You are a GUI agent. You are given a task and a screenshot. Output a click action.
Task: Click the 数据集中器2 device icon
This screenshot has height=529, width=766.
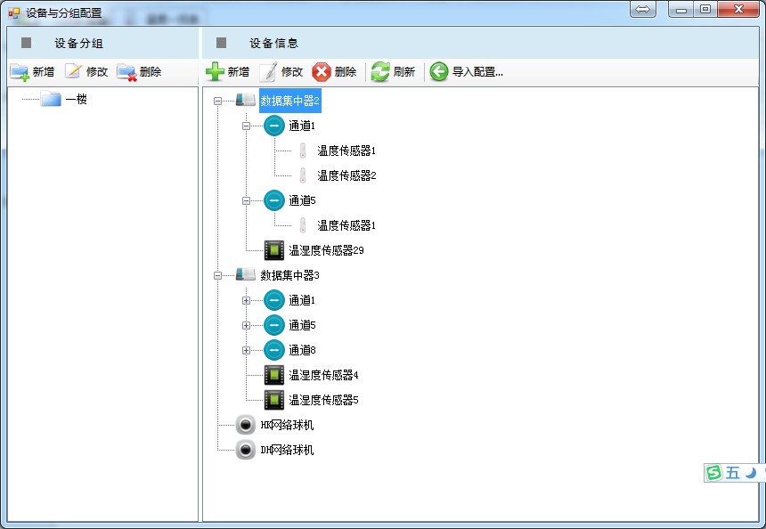click(x=246, y=100)
